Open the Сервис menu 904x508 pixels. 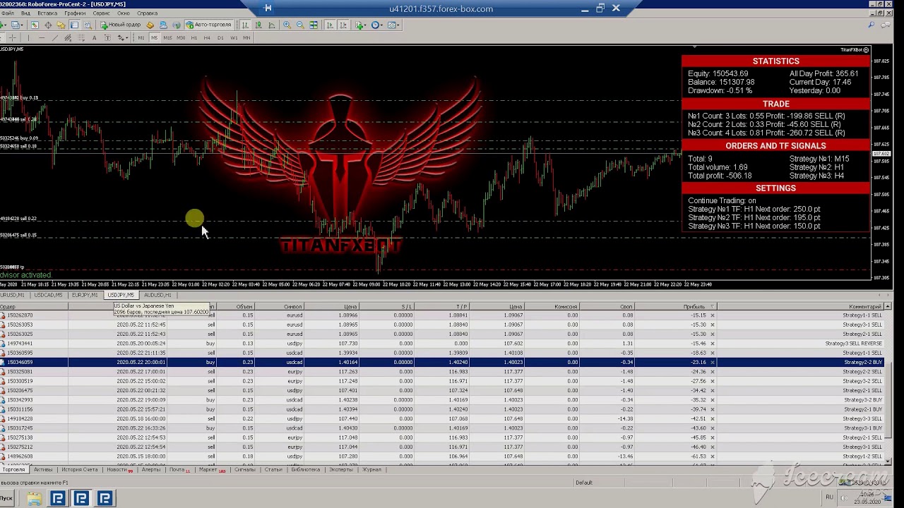point(101,13)
